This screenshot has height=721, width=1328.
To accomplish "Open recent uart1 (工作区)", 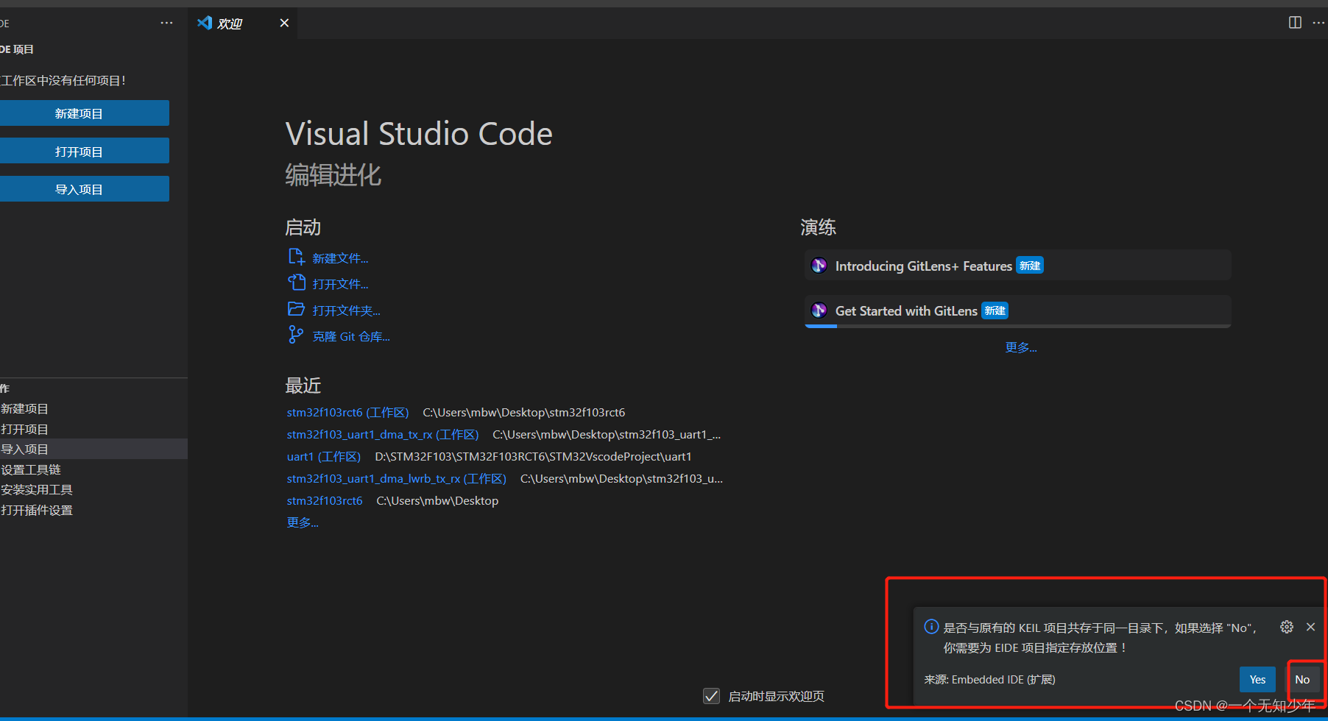I will pyautogui.click(x=324, y=456).
